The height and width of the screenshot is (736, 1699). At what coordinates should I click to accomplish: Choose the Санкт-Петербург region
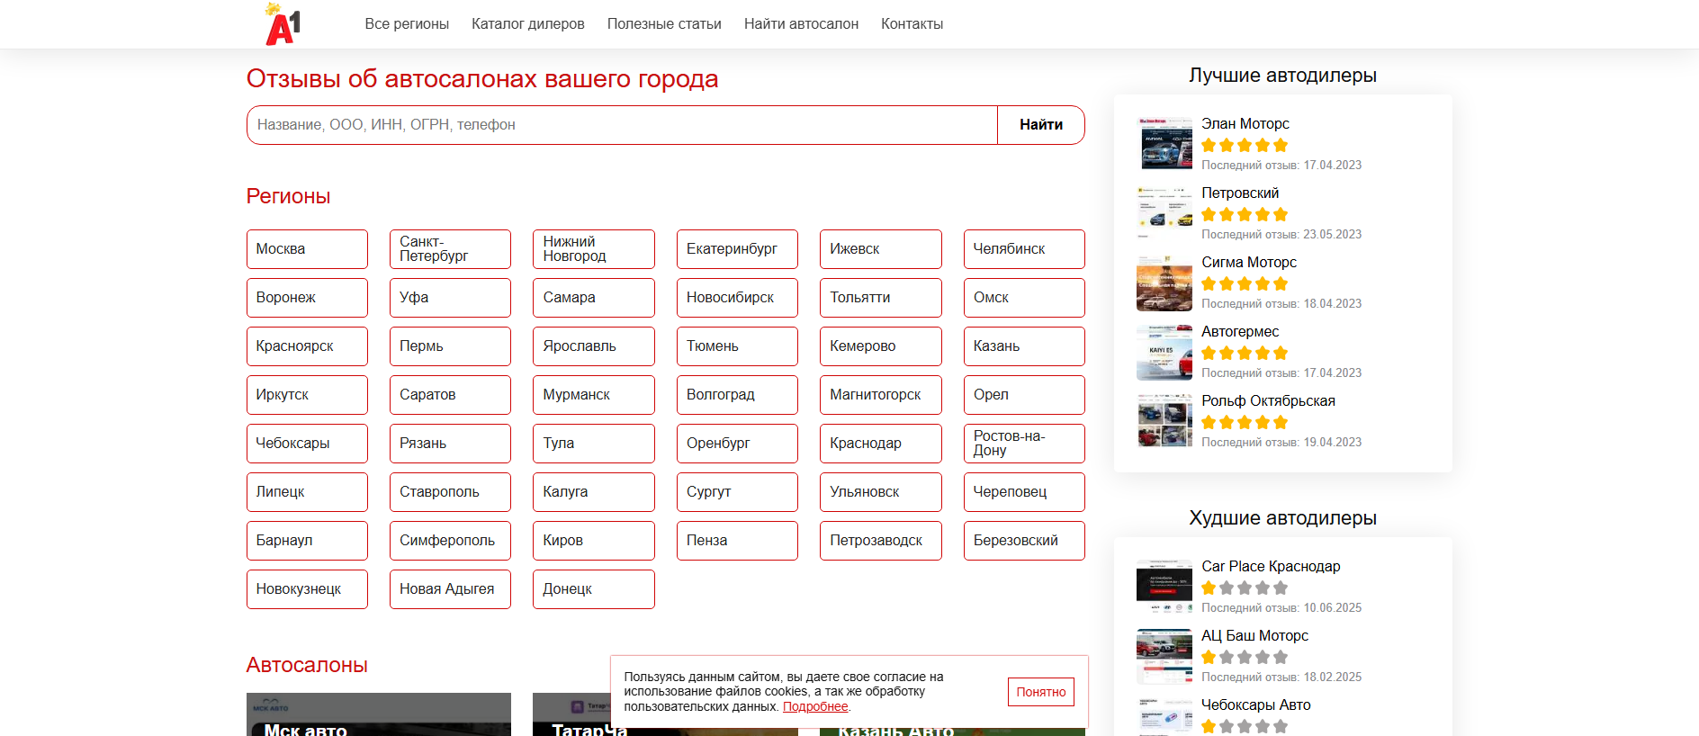click(x=450, y=249)
